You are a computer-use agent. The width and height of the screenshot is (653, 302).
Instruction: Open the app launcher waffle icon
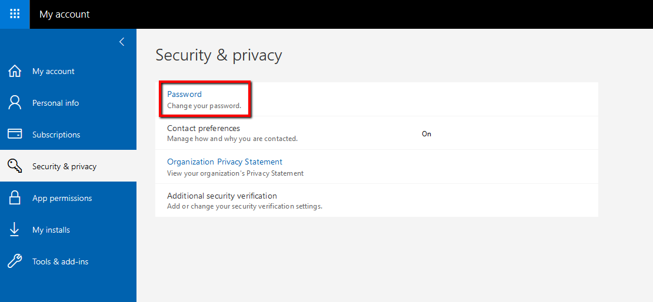click(15, 14)
